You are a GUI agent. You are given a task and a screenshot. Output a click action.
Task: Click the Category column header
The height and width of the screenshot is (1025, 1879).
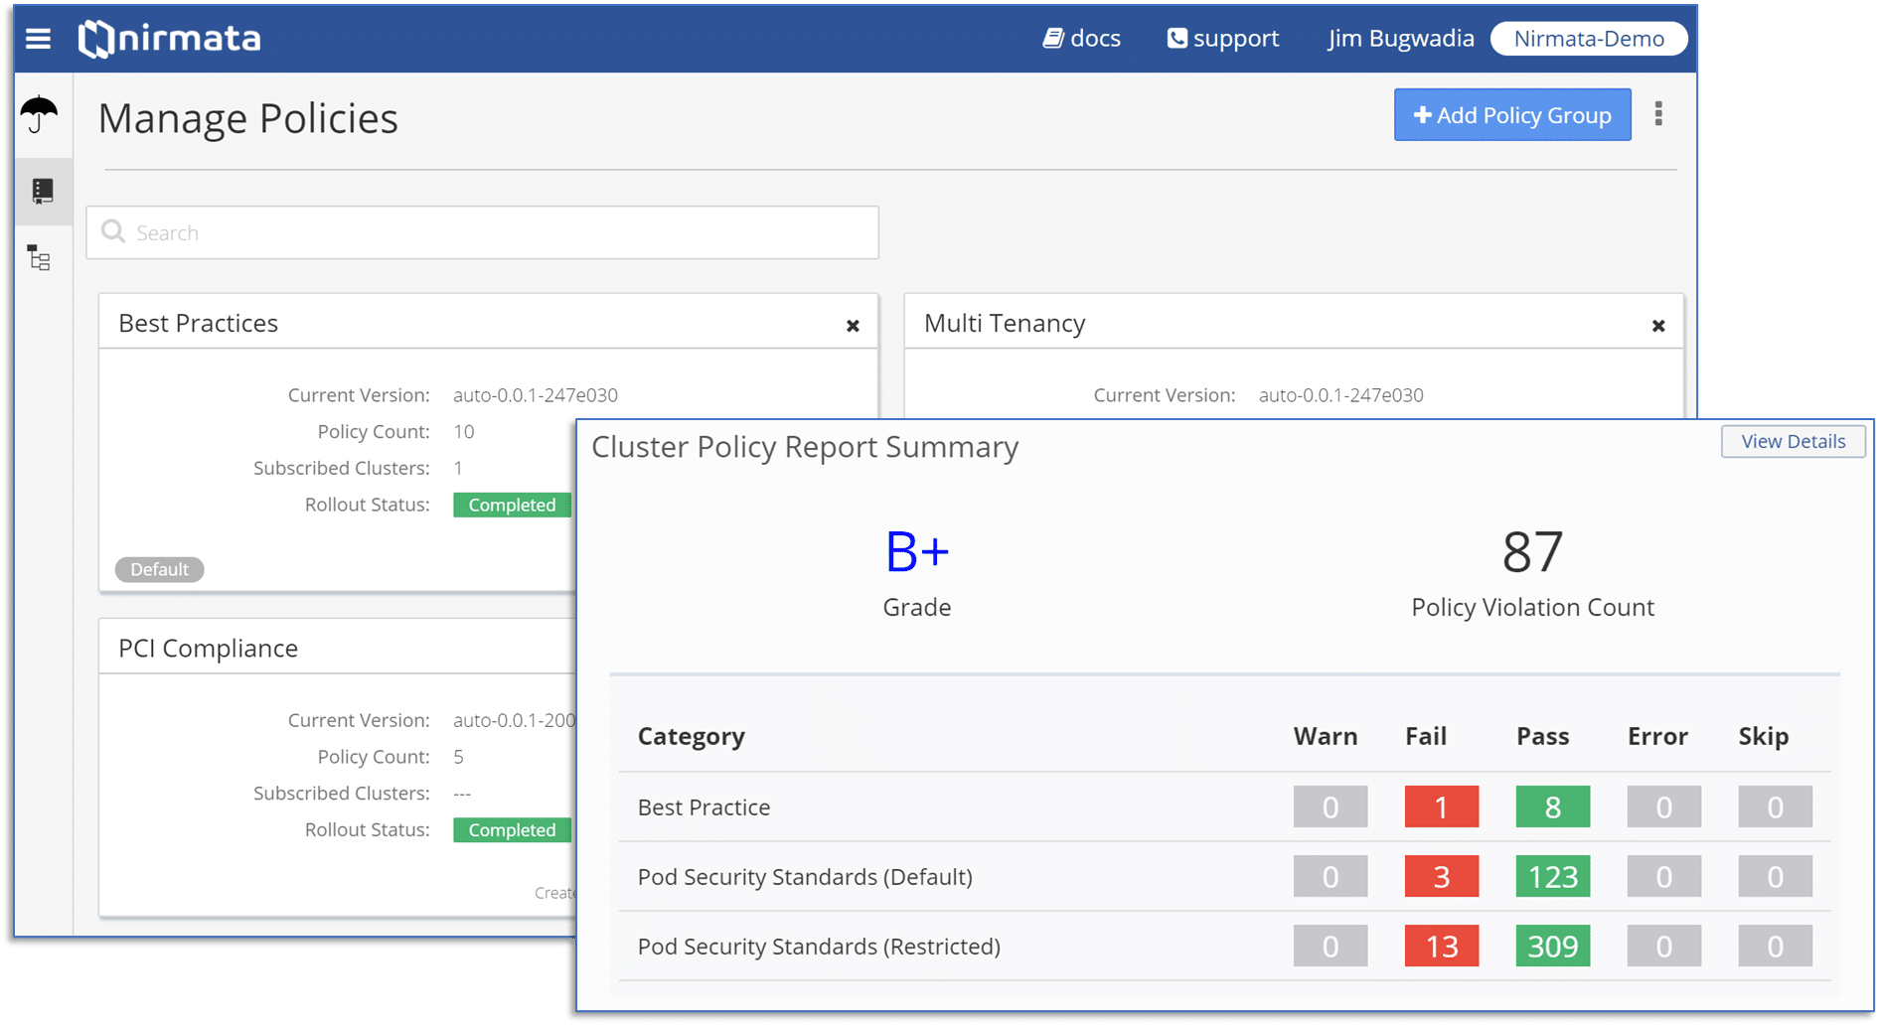click(x=692, y=736)
